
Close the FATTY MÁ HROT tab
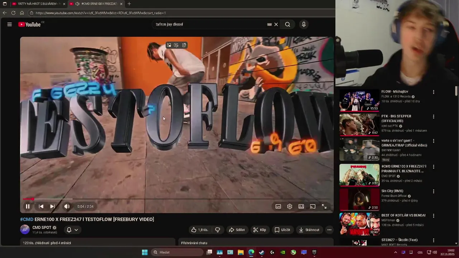tap(64, 4)
